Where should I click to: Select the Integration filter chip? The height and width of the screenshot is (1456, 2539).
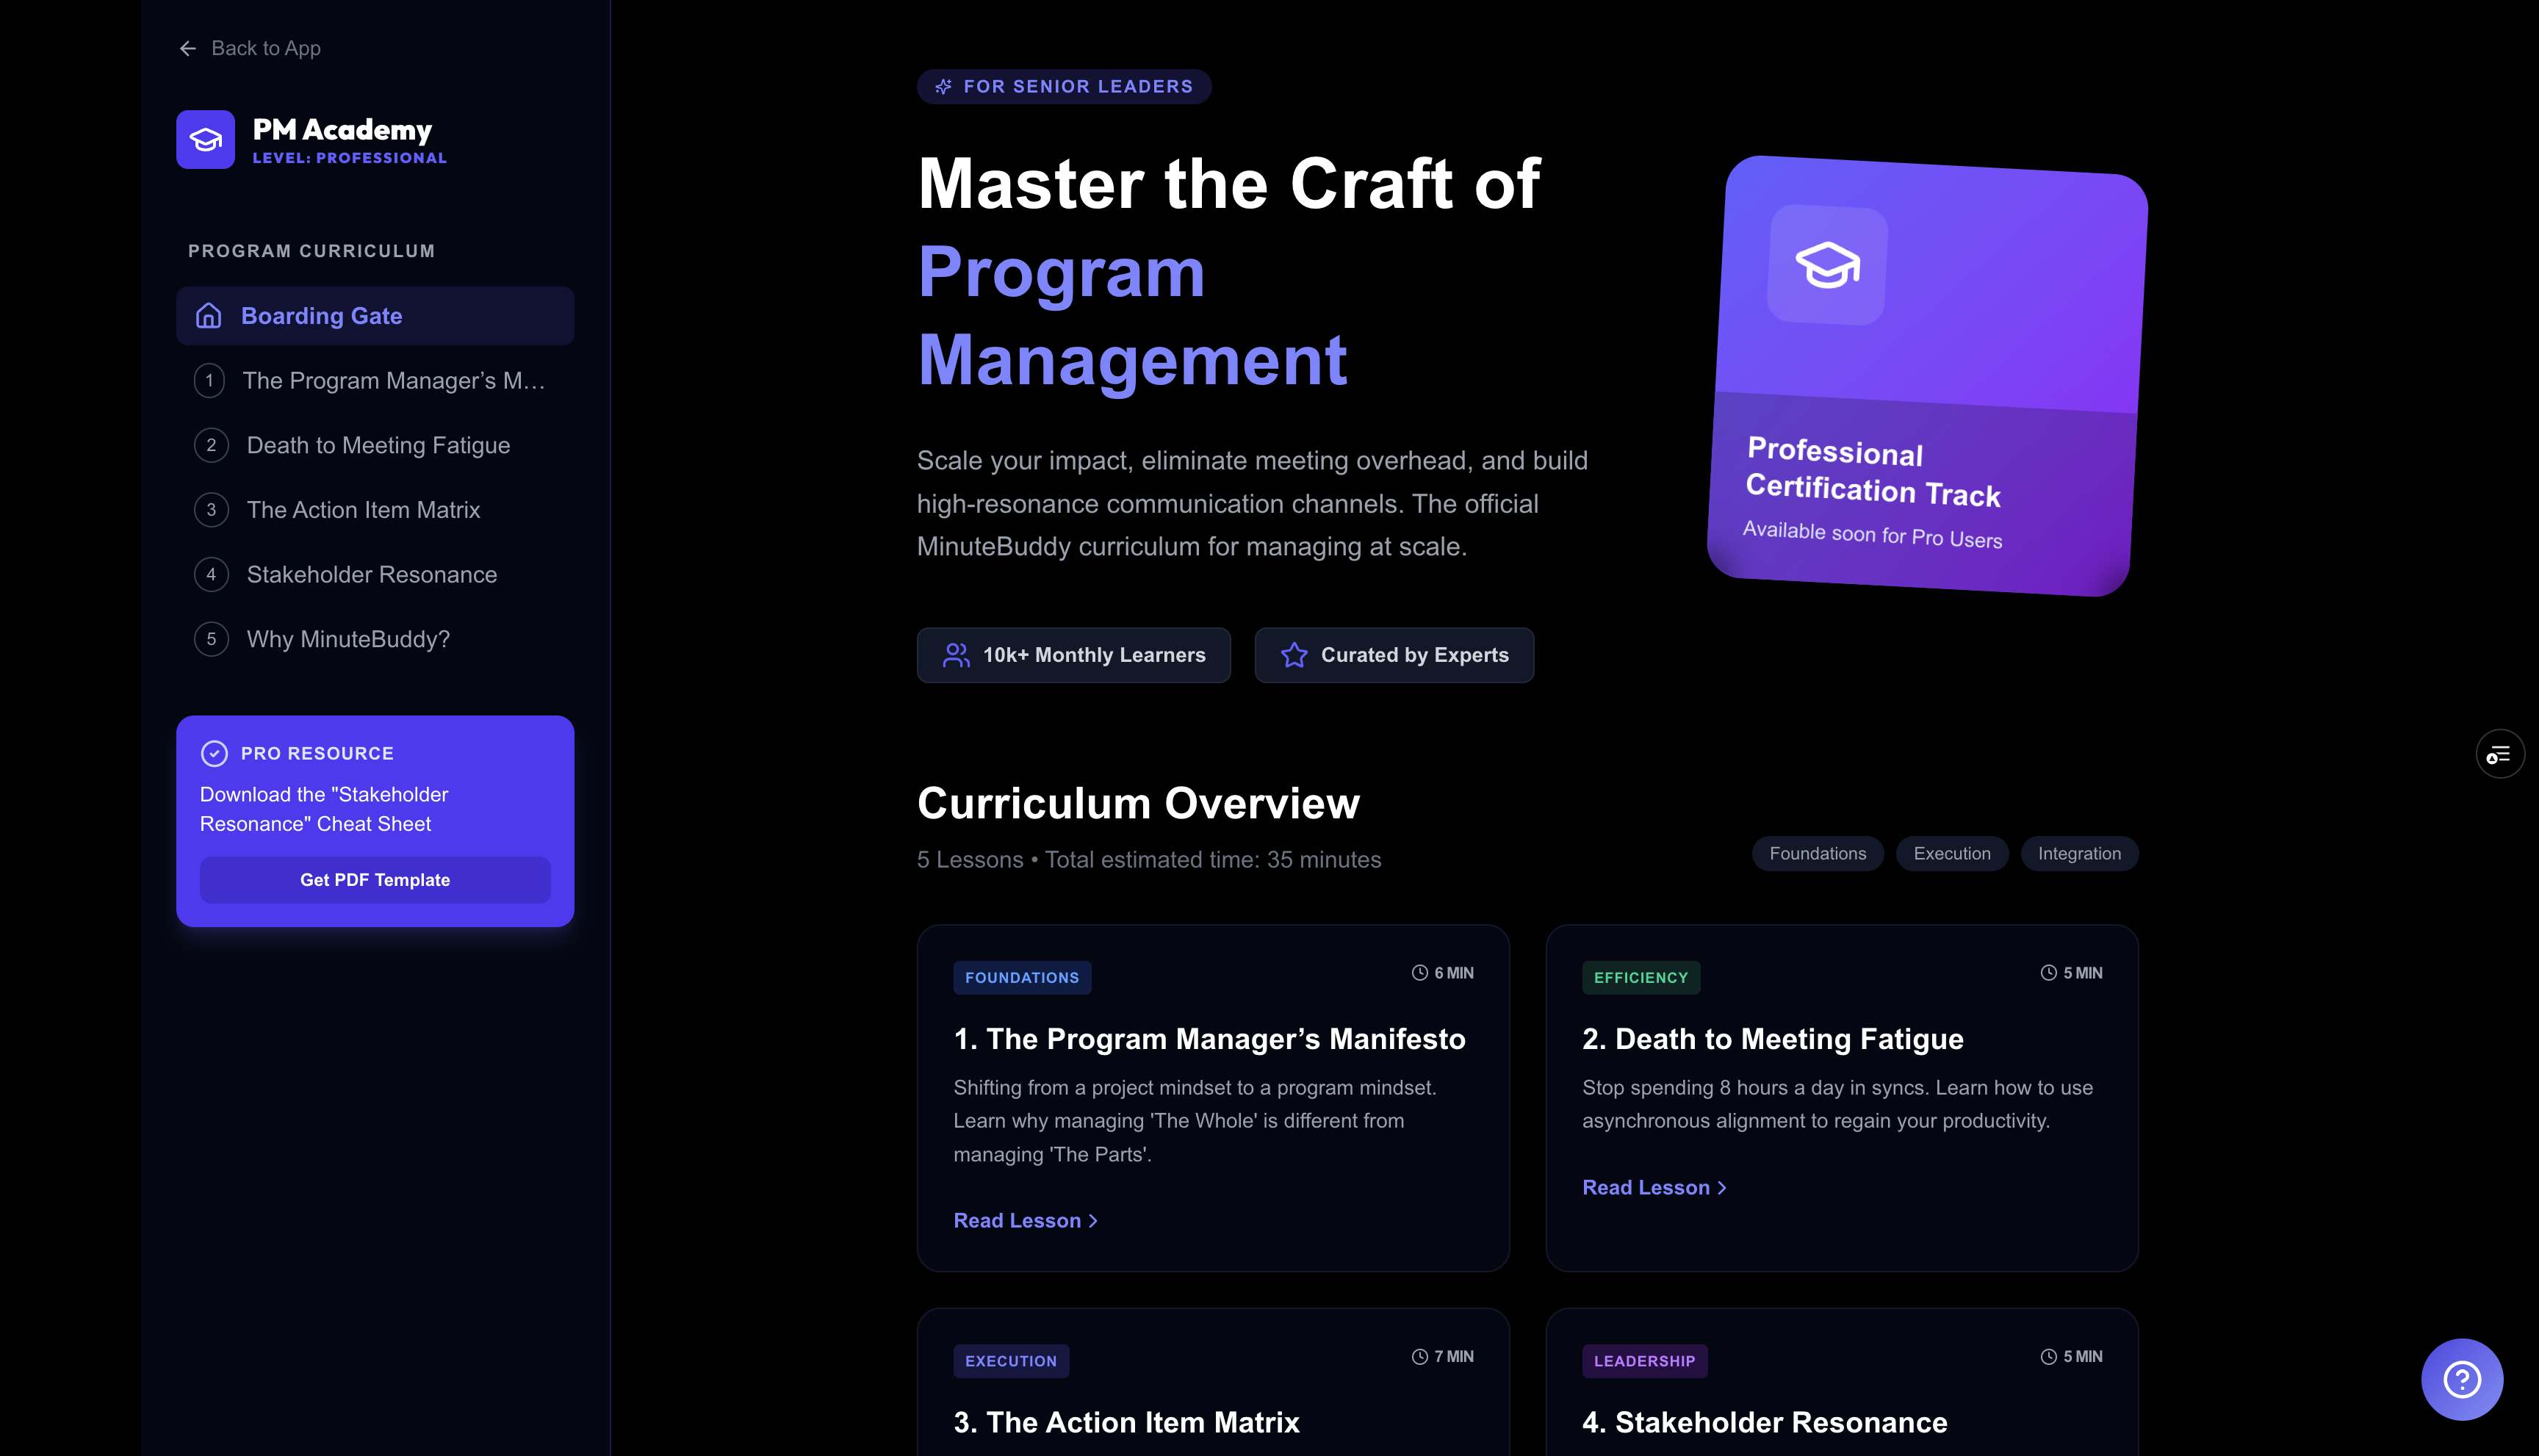2078,853
